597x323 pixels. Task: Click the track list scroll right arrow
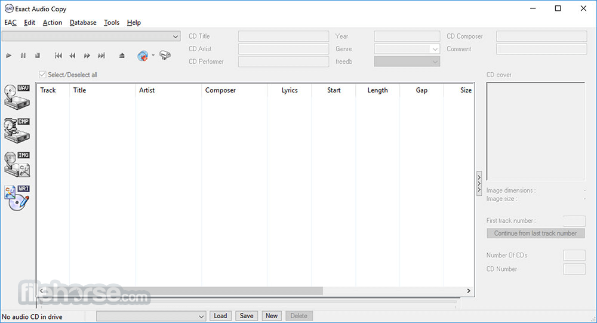pyautogui.click(x=468, y=291)
